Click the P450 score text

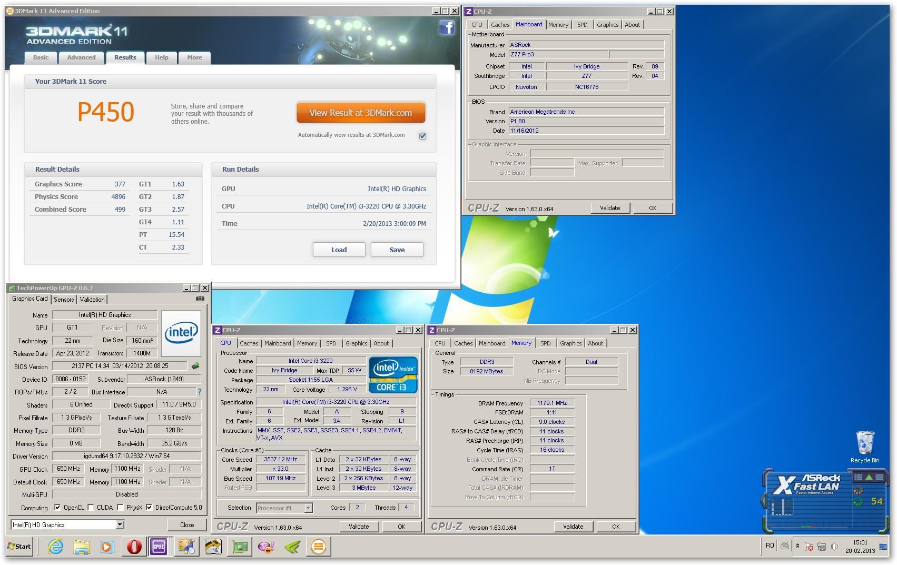point(106,112)
